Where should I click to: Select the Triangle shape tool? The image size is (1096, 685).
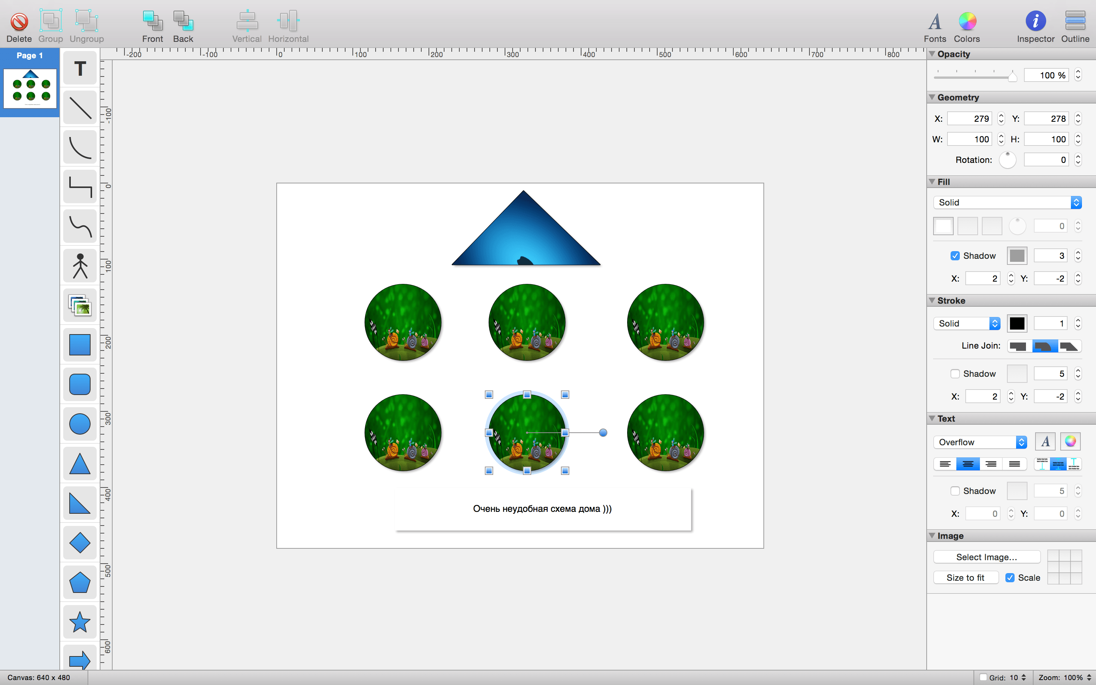[80, 464]
